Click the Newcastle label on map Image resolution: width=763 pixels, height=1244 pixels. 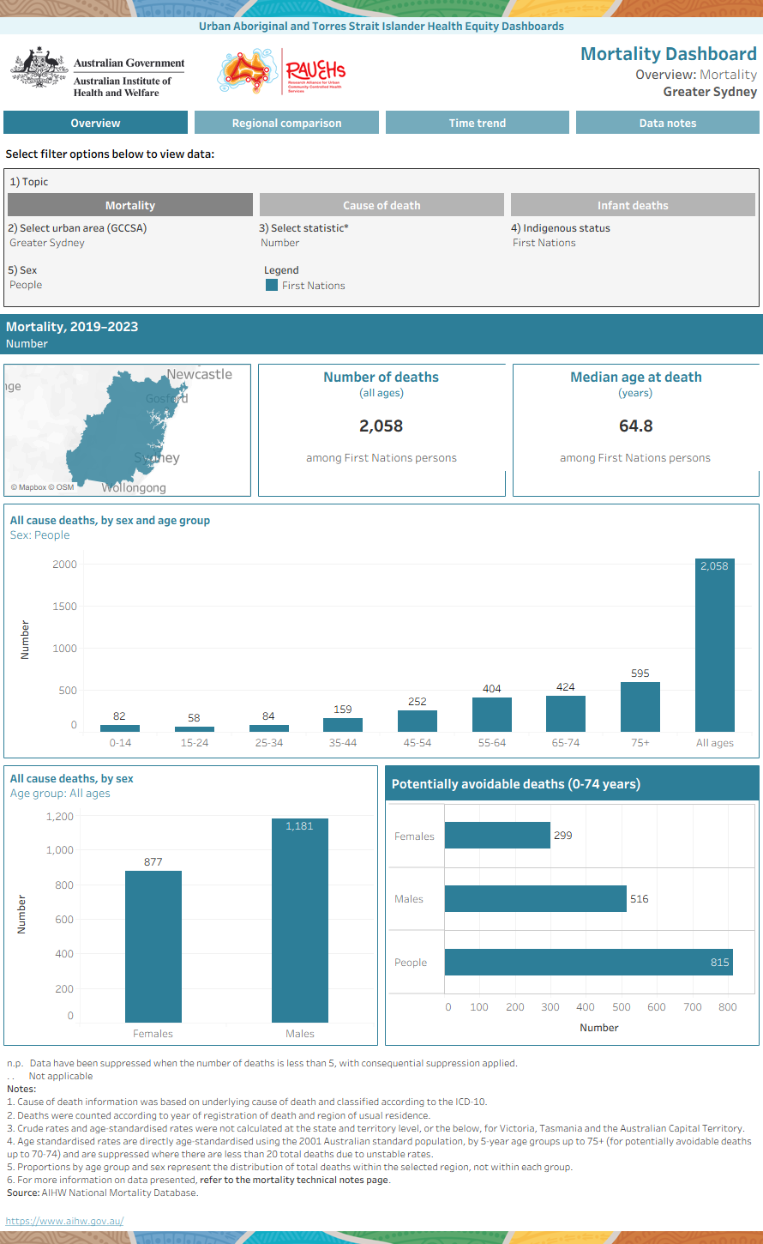tap(200, 374)
